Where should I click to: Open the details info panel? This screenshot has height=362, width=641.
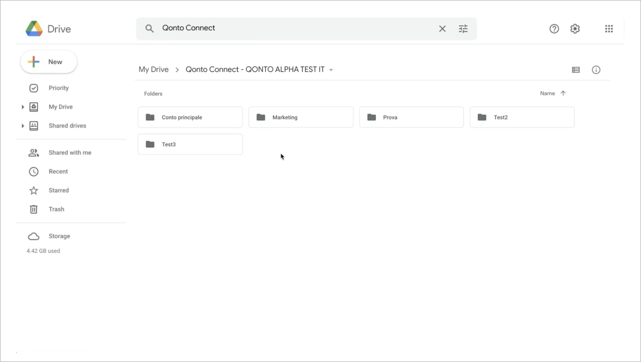coord(596,70)
